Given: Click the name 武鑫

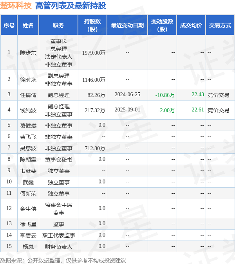Looking at the screenshot, I should point(28,182).
